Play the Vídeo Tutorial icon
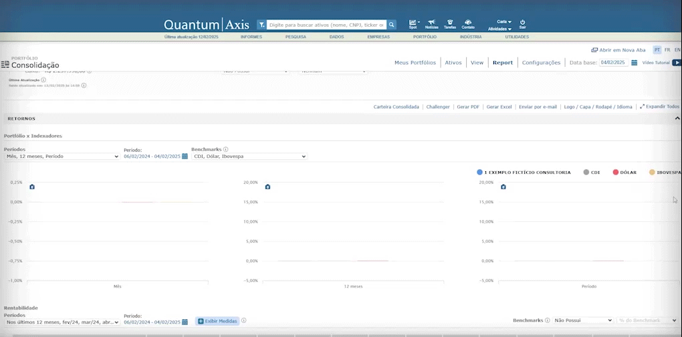682x337 pixels. point(676,62)
